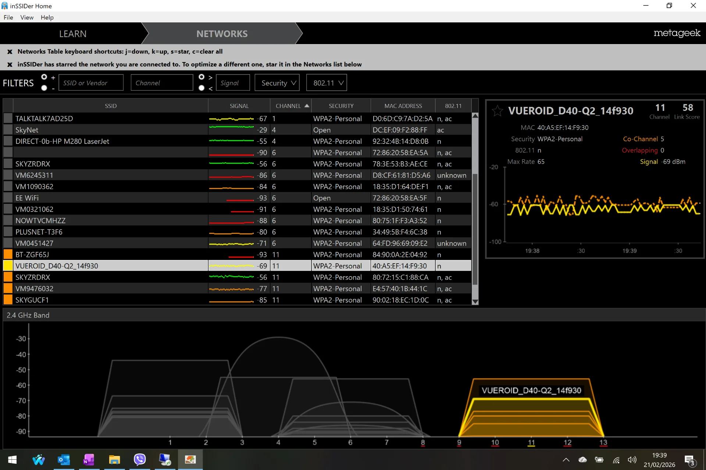Screen dimensions: 706x470
Task: Focus the Channel filter field
Action: point(162,83)
